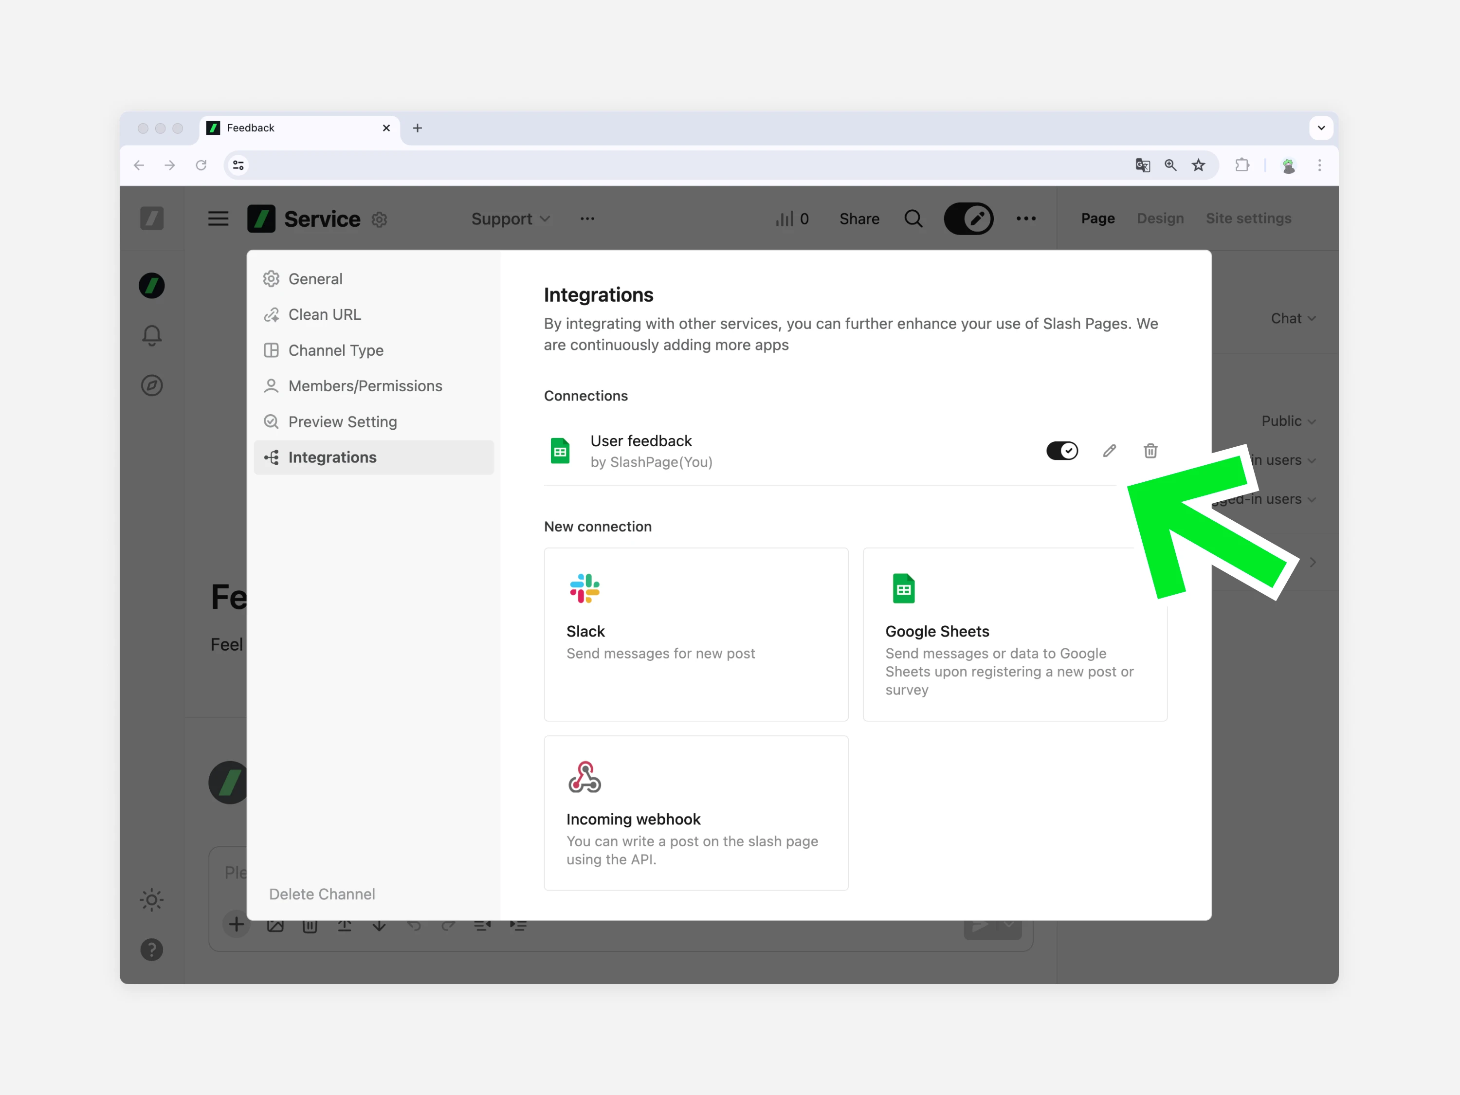Switch to the Page tab
Image resolution: width=1460 pixels, height=1095 pixels.
coord(1097,219)
